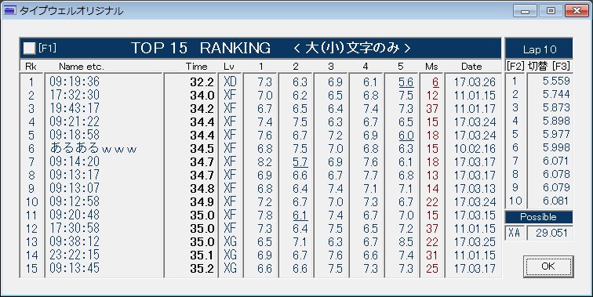
Task: Click the TOP 15 RANKING title
Action: coord(201,49)
